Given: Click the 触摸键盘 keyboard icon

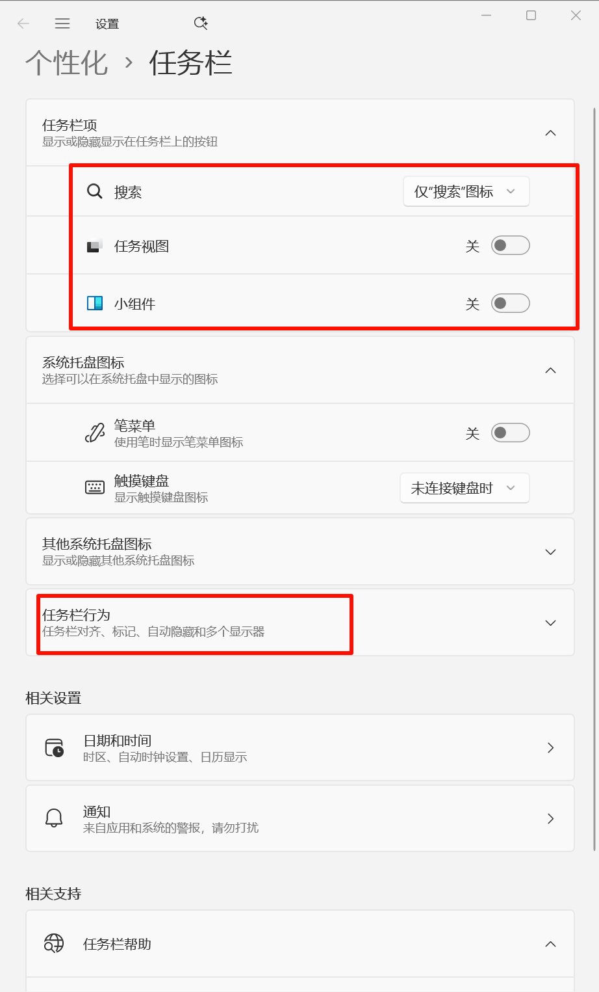Looking at the screenshot, I should (x=95, y=487).
